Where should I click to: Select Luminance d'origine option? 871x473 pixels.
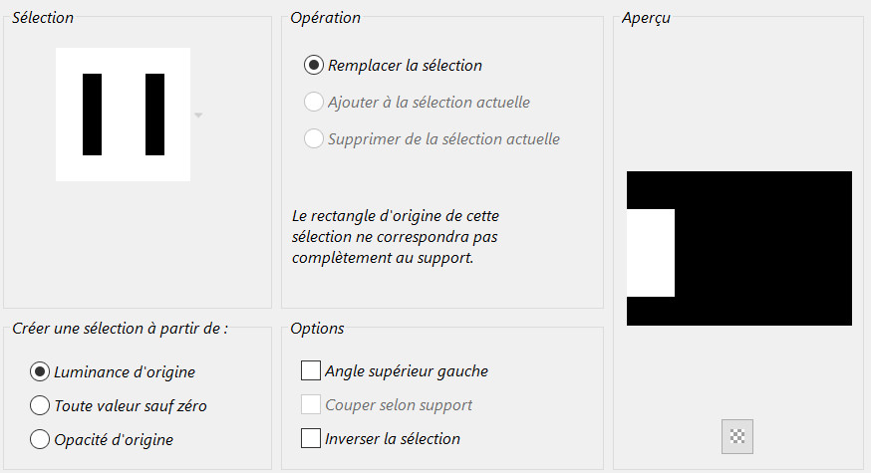(41, 371)
